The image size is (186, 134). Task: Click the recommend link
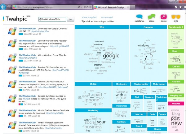point(107,17)
